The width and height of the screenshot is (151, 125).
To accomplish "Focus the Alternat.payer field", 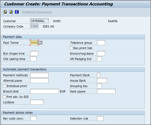I will 39,80.
